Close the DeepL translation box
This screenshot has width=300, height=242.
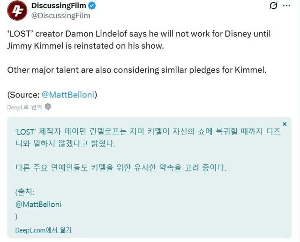coord(284,124)
